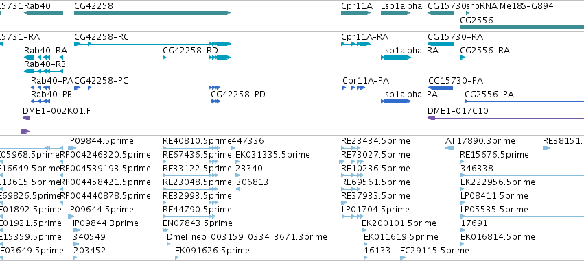Select the DME1-002K01.F purple feature

tap(27, 118)
